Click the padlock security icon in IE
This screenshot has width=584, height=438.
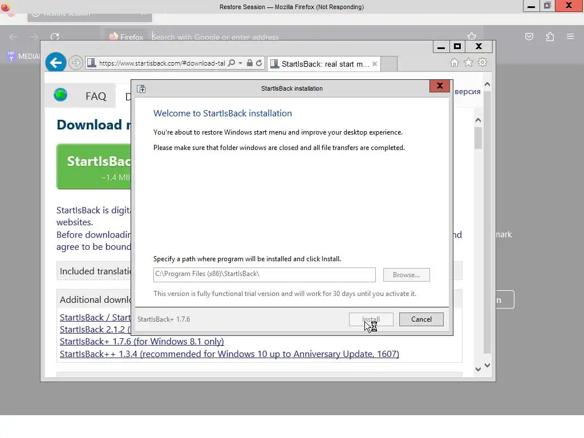click(250, 63)
